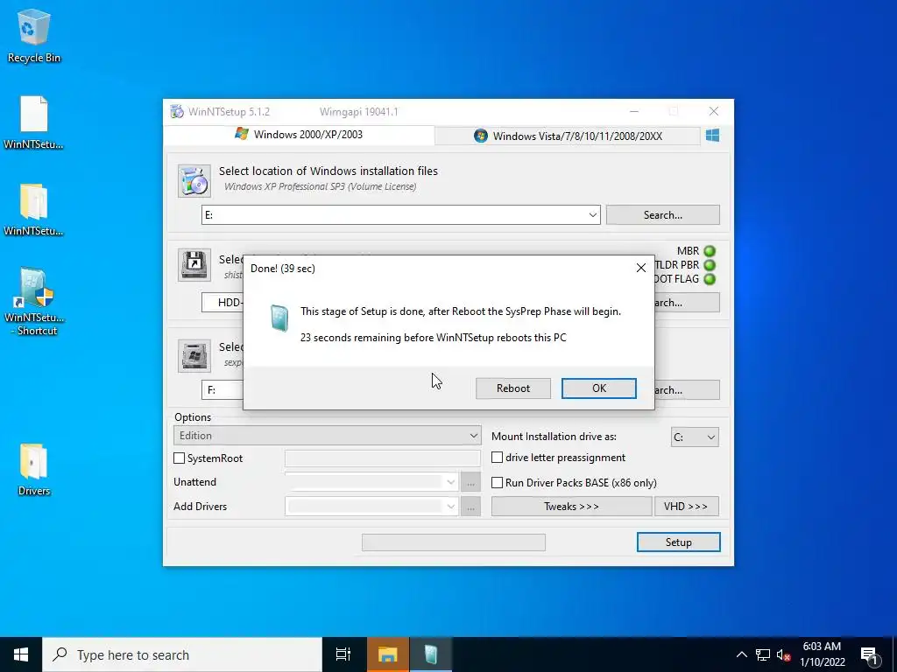Click the Windows logo icon beside the tabs
This screenshot has width=897, height=672.
coord(712,136)
